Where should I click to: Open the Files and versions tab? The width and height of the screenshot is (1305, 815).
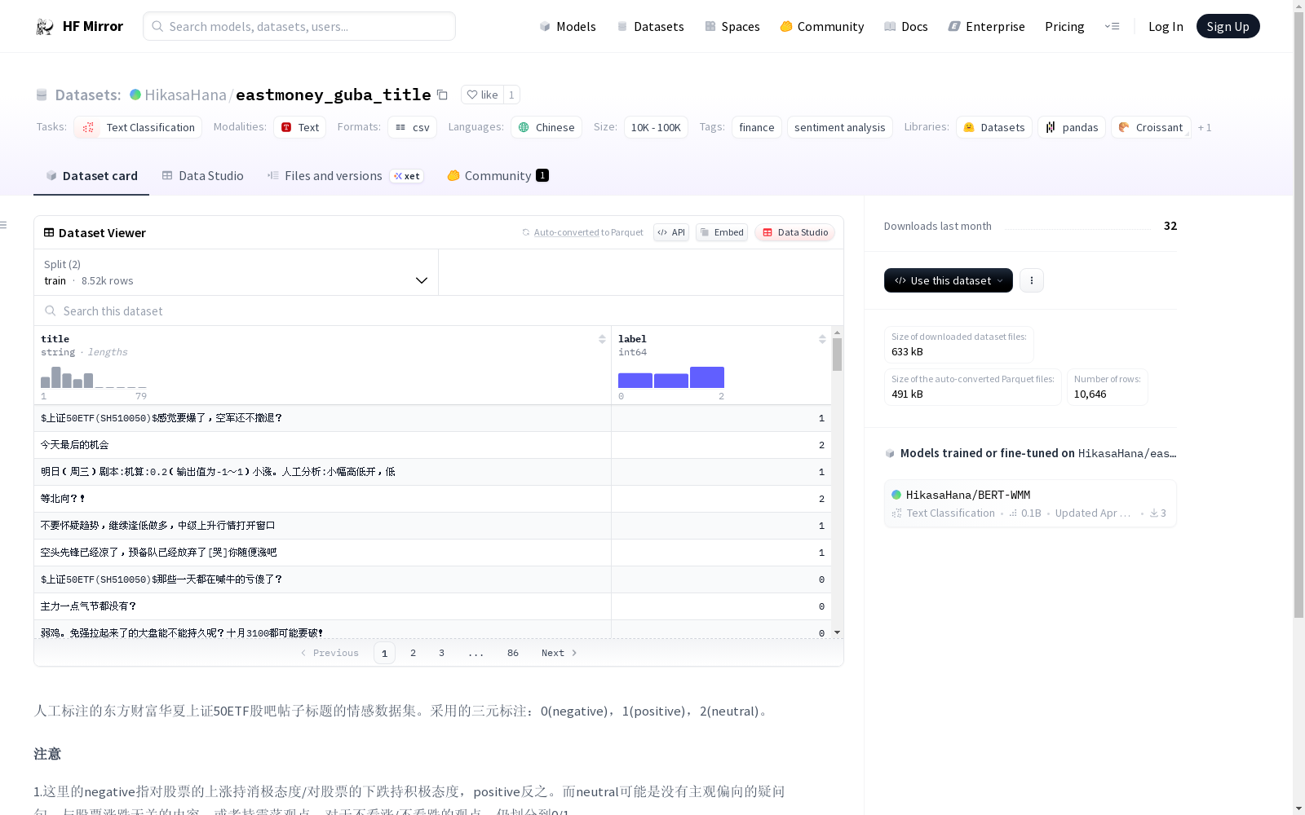(x=345, y=175)
